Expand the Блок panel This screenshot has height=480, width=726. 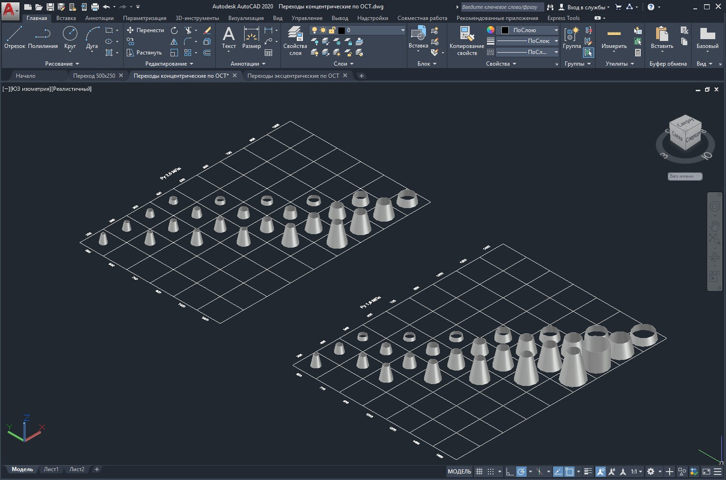(427, 64)
